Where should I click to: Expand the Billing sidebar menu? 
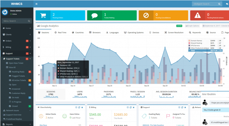pyautogui.click(x=17, y=47)
